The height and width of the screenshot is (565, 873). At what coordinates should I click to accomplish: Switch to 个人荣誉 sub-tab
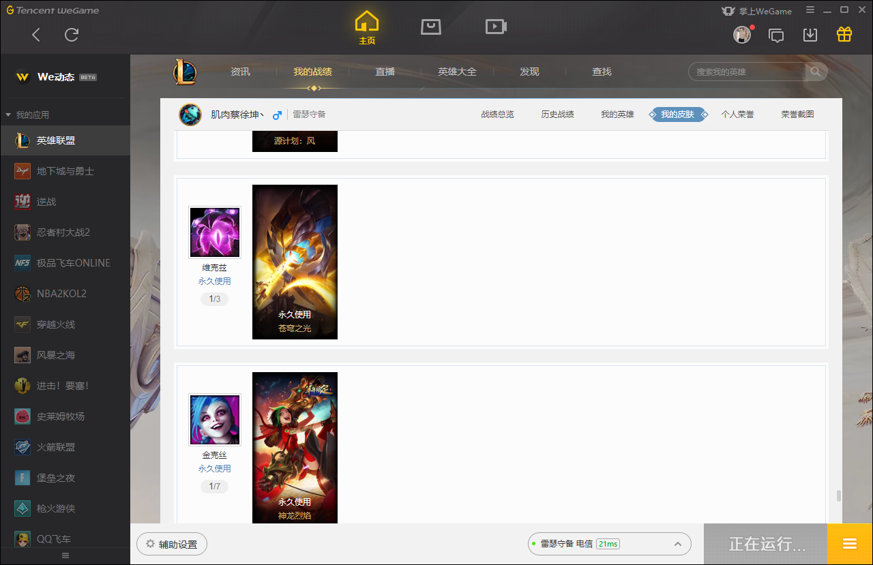737,114
